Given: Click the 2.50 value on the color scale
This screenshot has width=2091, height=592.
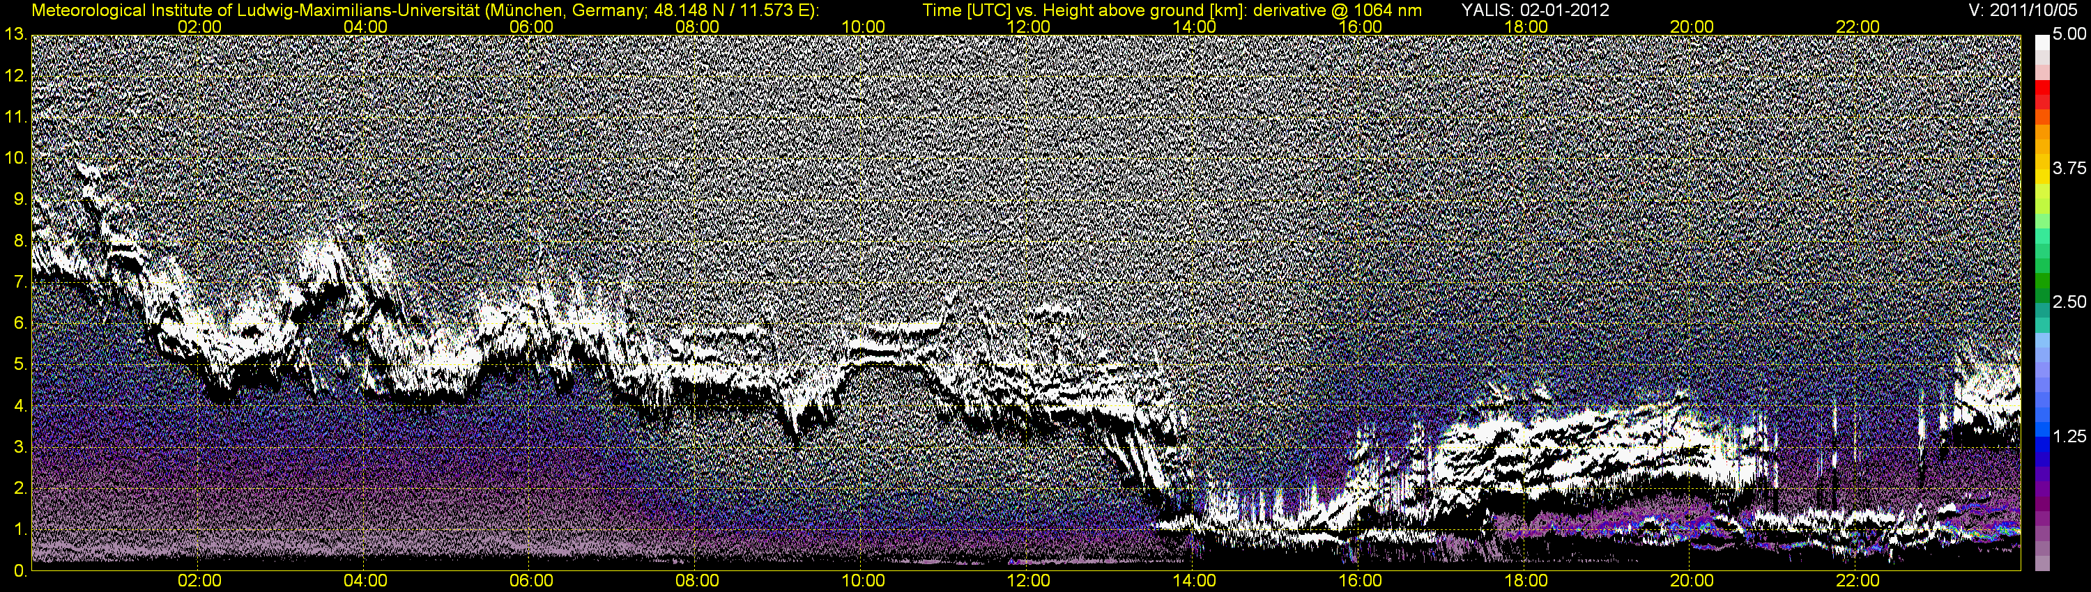Looking at the screenshot, I should tap(2069, 302).
